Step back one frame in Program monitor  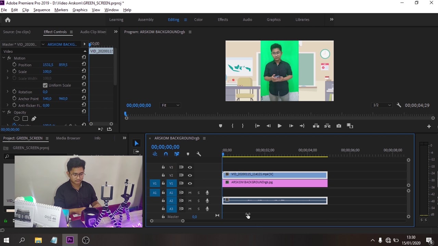tap(269, 126)
